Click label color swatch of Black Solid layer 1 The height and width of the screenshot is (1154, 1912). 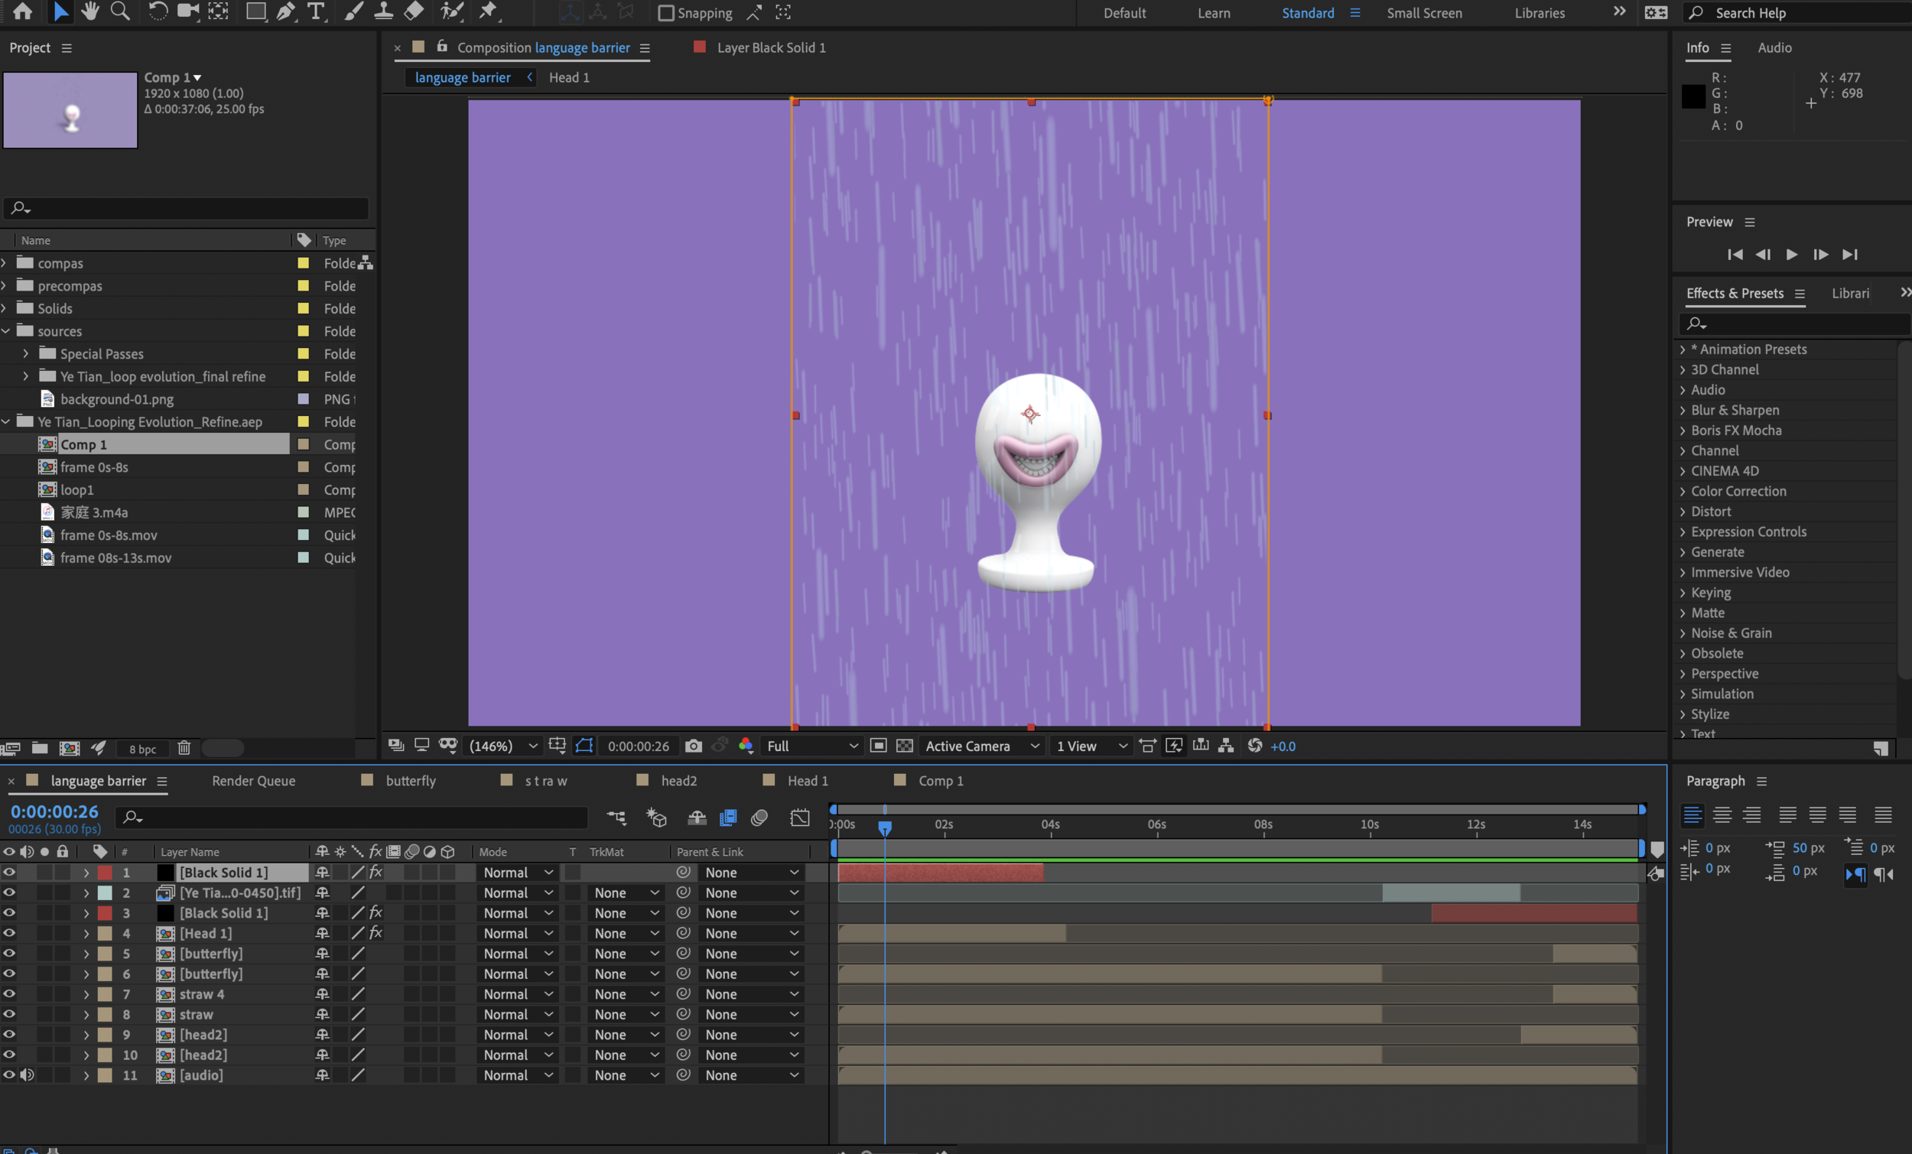point(105,873)
